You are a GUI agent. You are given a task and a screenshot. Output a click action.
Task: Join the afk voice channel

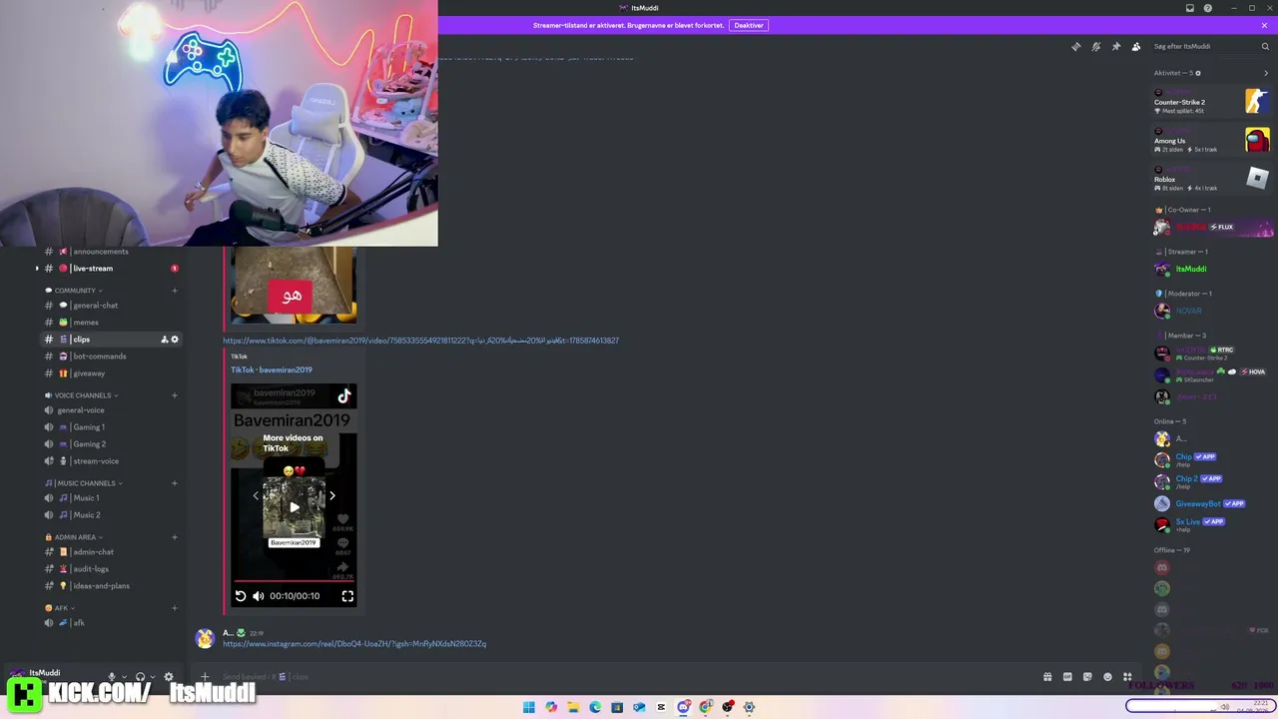click(x=111, y=623)
